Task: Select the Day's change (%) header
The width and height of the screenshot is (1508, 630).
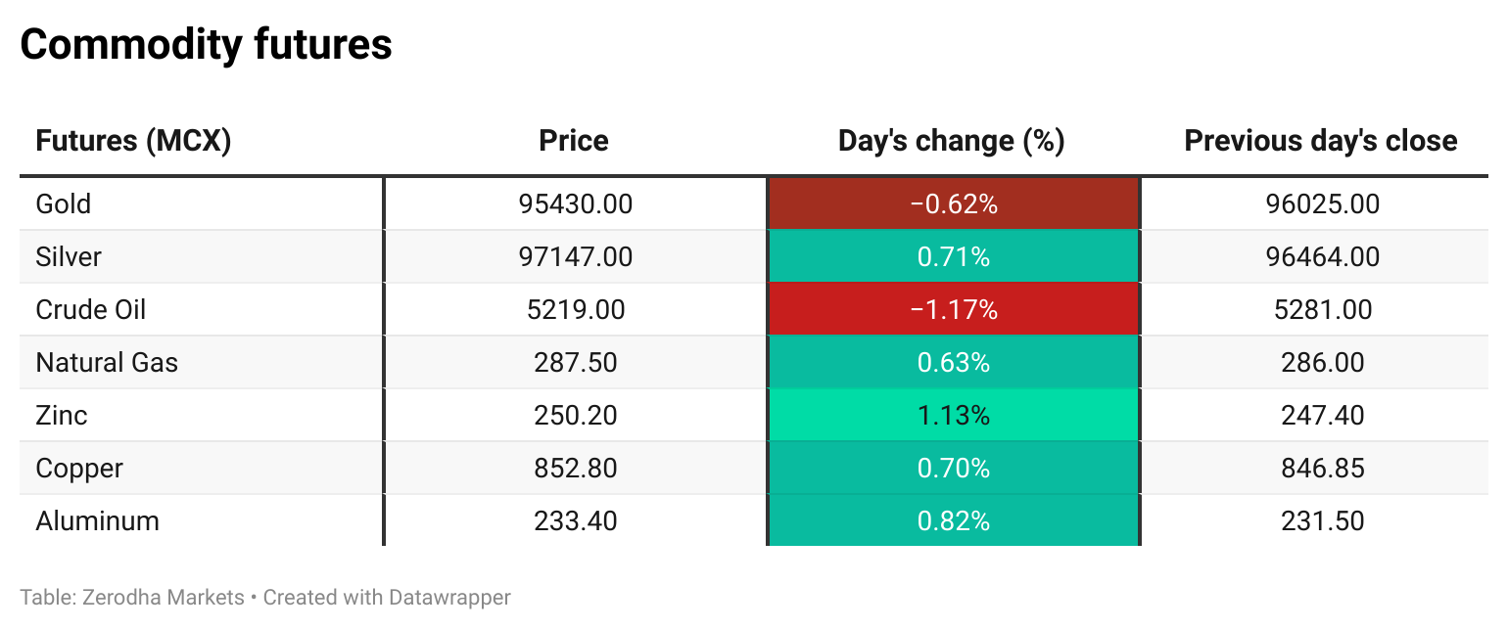Action: [951, 141]
